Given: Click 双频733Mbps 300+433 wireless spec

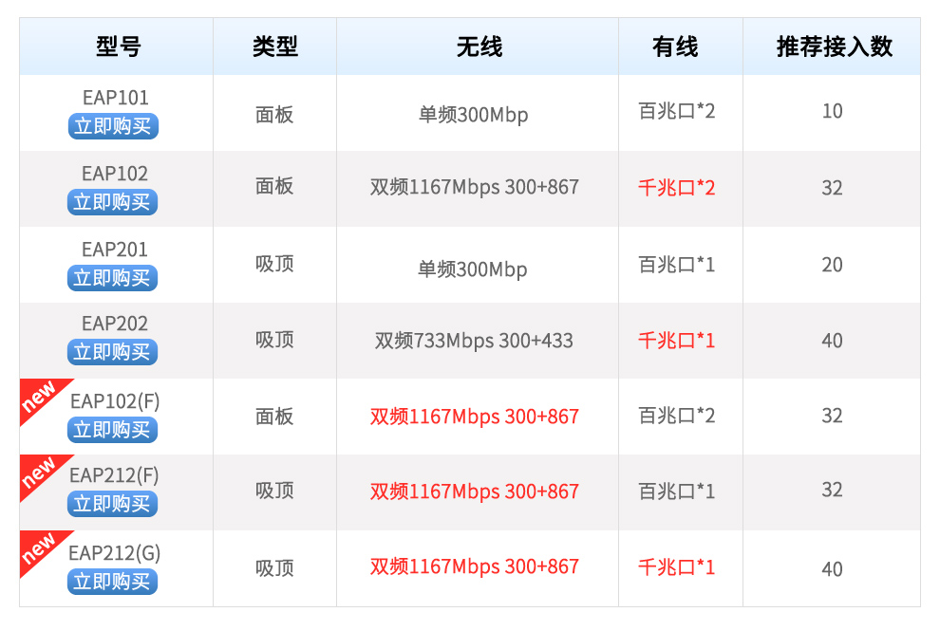Looking at the screenshot, I should tap(474, 341).
